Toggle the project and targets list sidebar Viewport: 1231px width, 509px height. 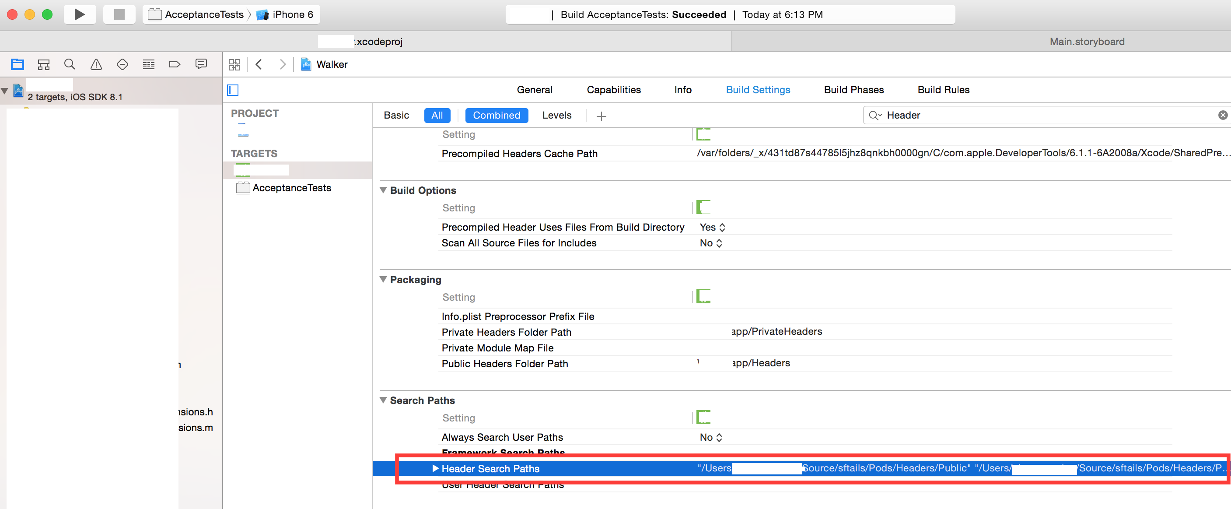coord(233,90)
